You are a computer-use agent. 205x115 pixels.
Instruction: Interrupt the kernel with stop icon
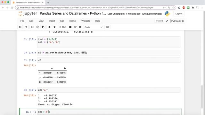70,27
